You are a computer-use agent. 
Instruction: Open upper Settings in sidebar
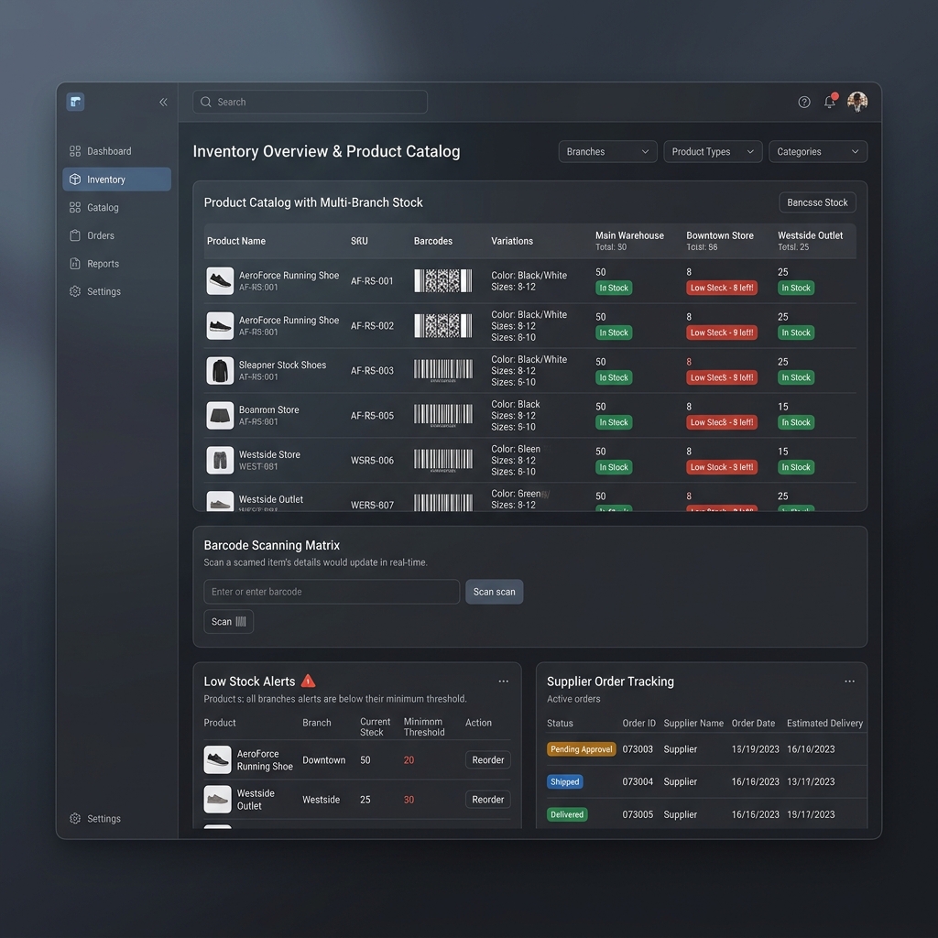click(x=116, y=291)
